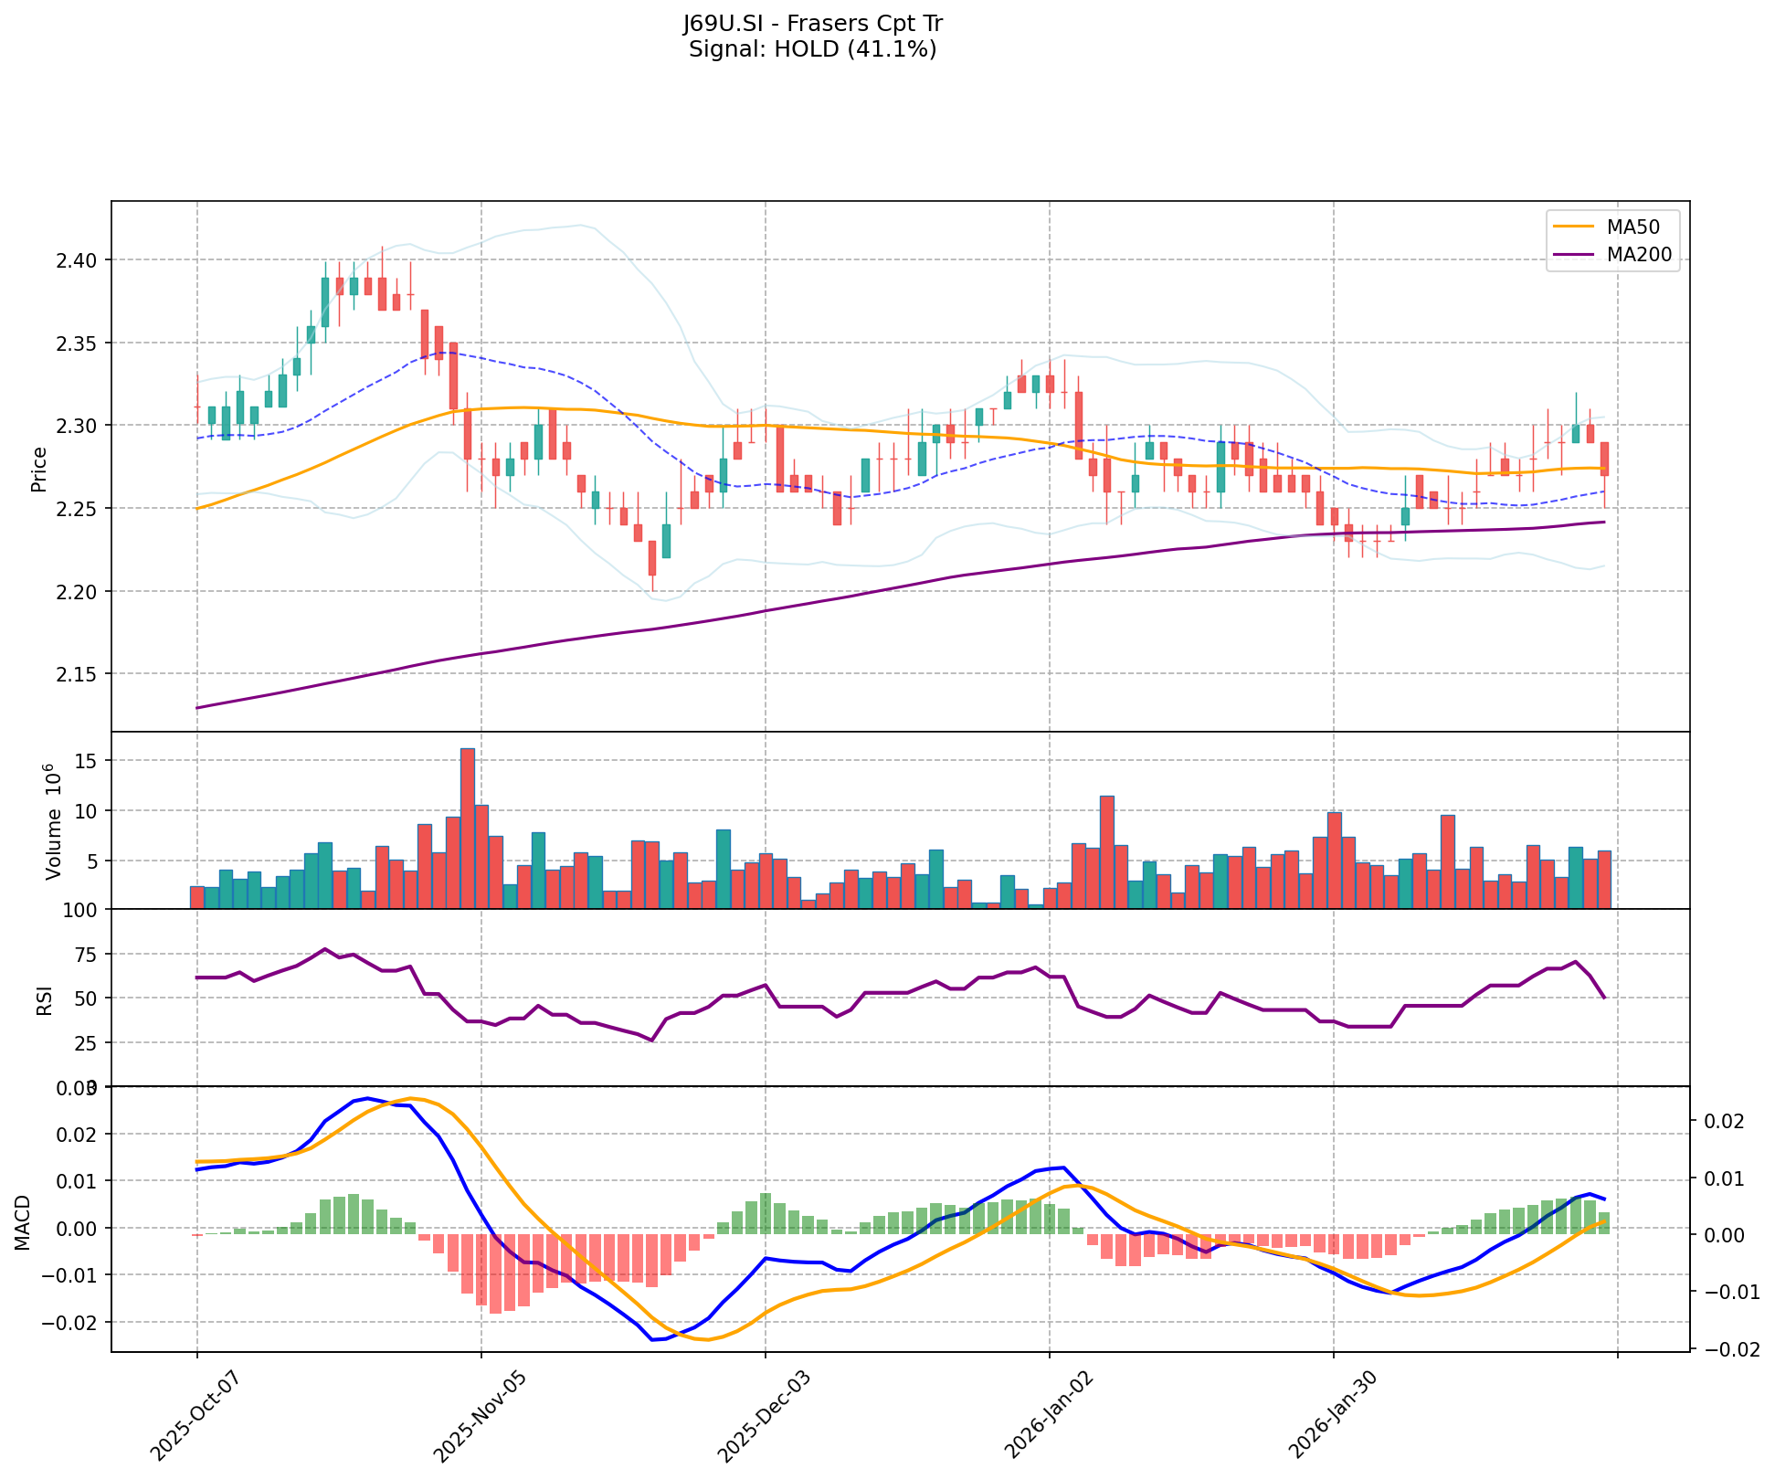This screenshot has height=1479, width=1775.
Task: Click the orange MA50 legend line swatch
Action: [1573, 227]
